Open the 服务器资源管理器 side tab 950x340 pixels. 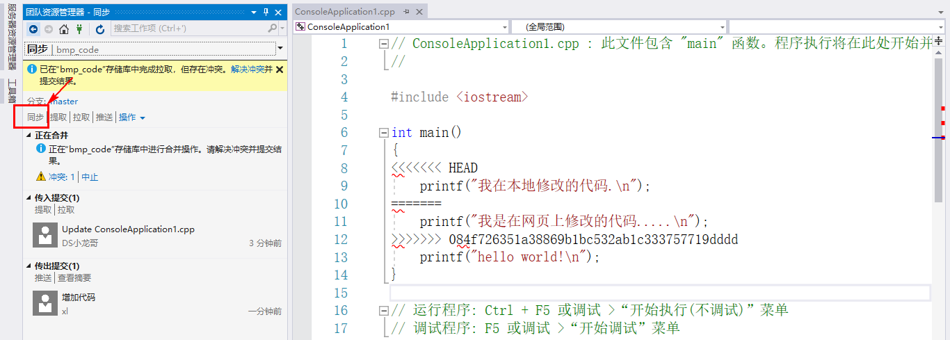11,37
